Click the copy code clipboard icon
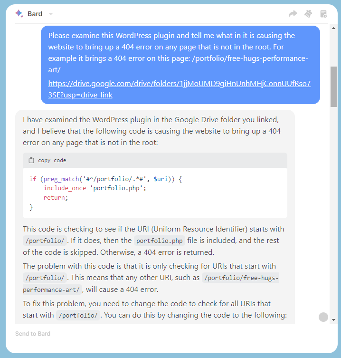This screenshot has width=341, height=358. (x=31, y=160)
